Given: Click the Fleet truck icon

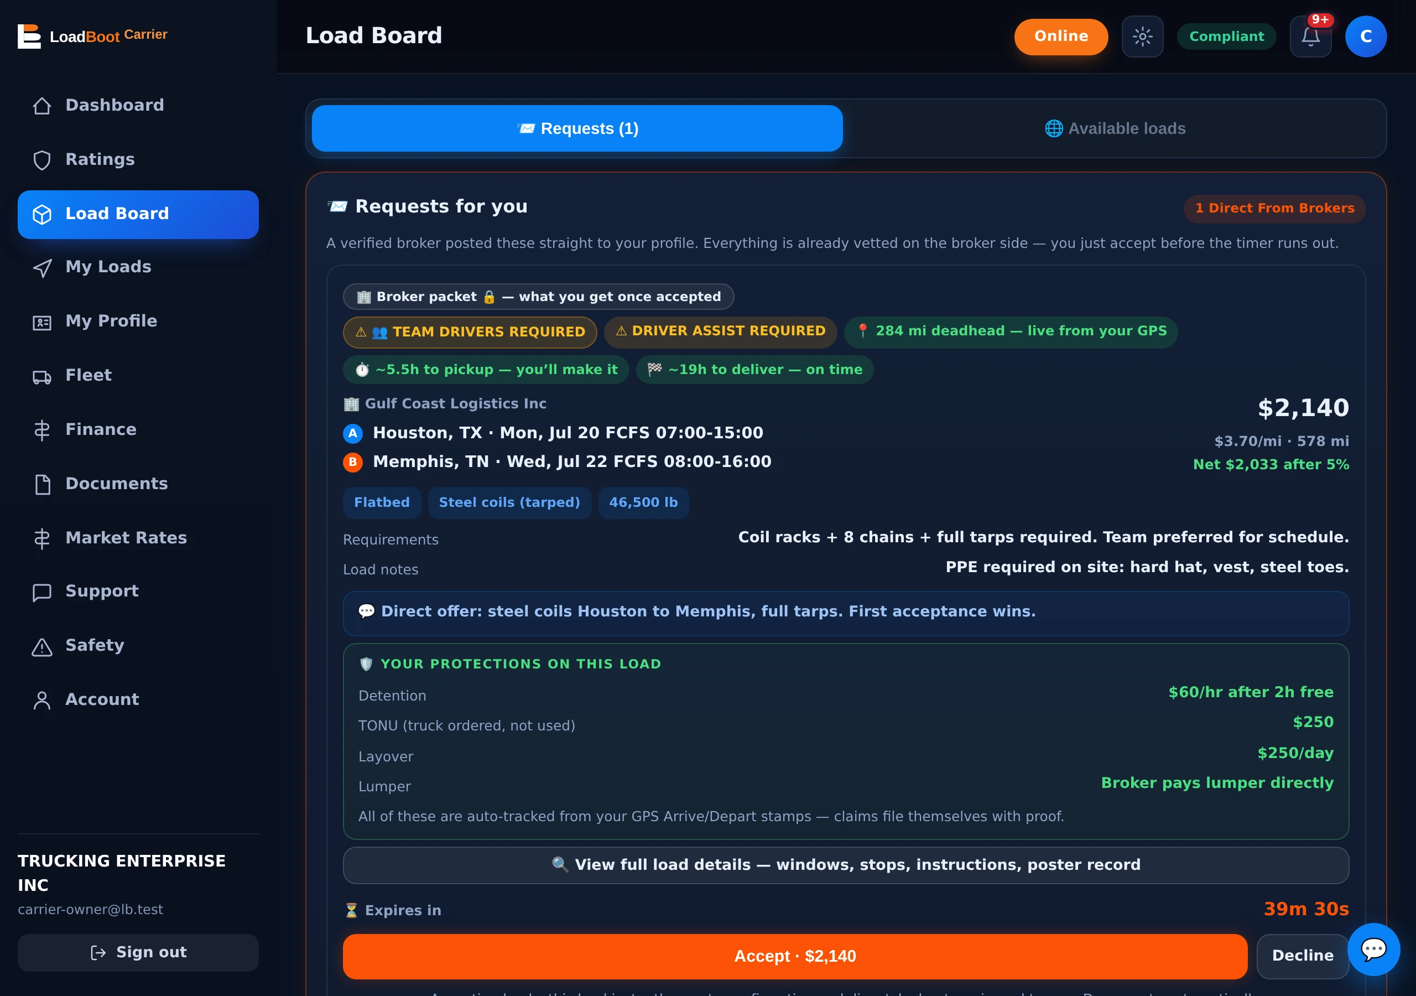Looking at the screenshot, I should click(42, 376).
